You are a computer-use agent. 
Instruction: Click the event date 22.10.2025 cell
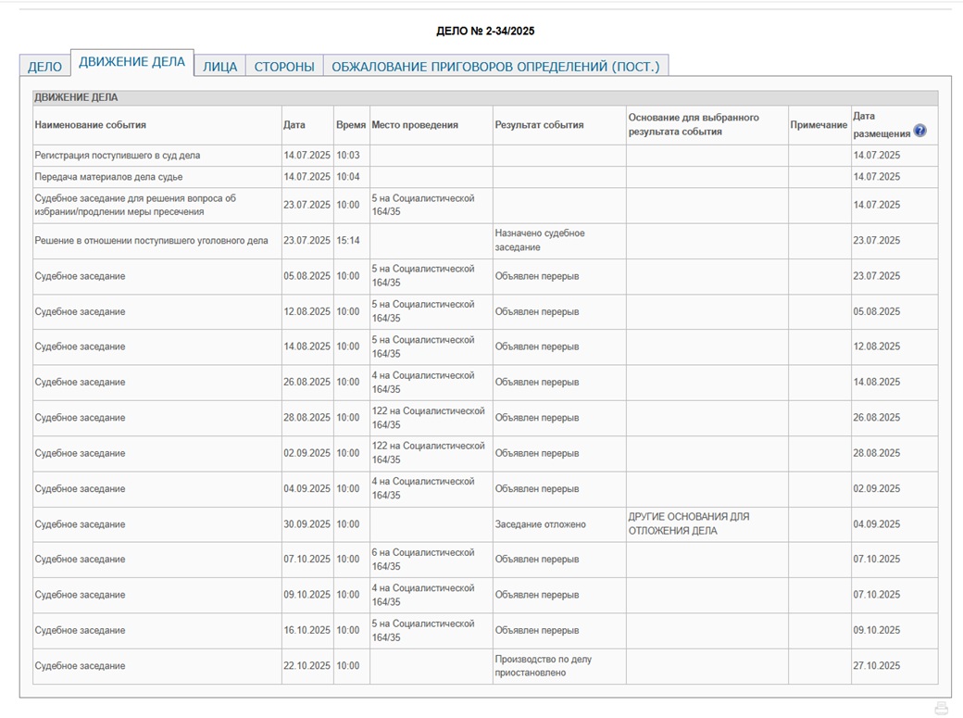pyautogui.click(x=306, y=666)
